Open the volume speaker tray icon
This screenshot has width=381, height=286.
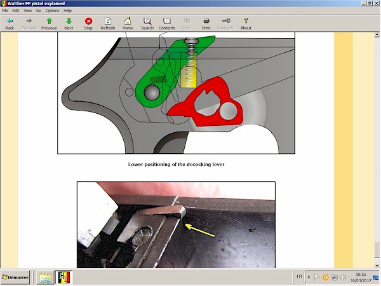pyautogui.click(x=344, y=277)
